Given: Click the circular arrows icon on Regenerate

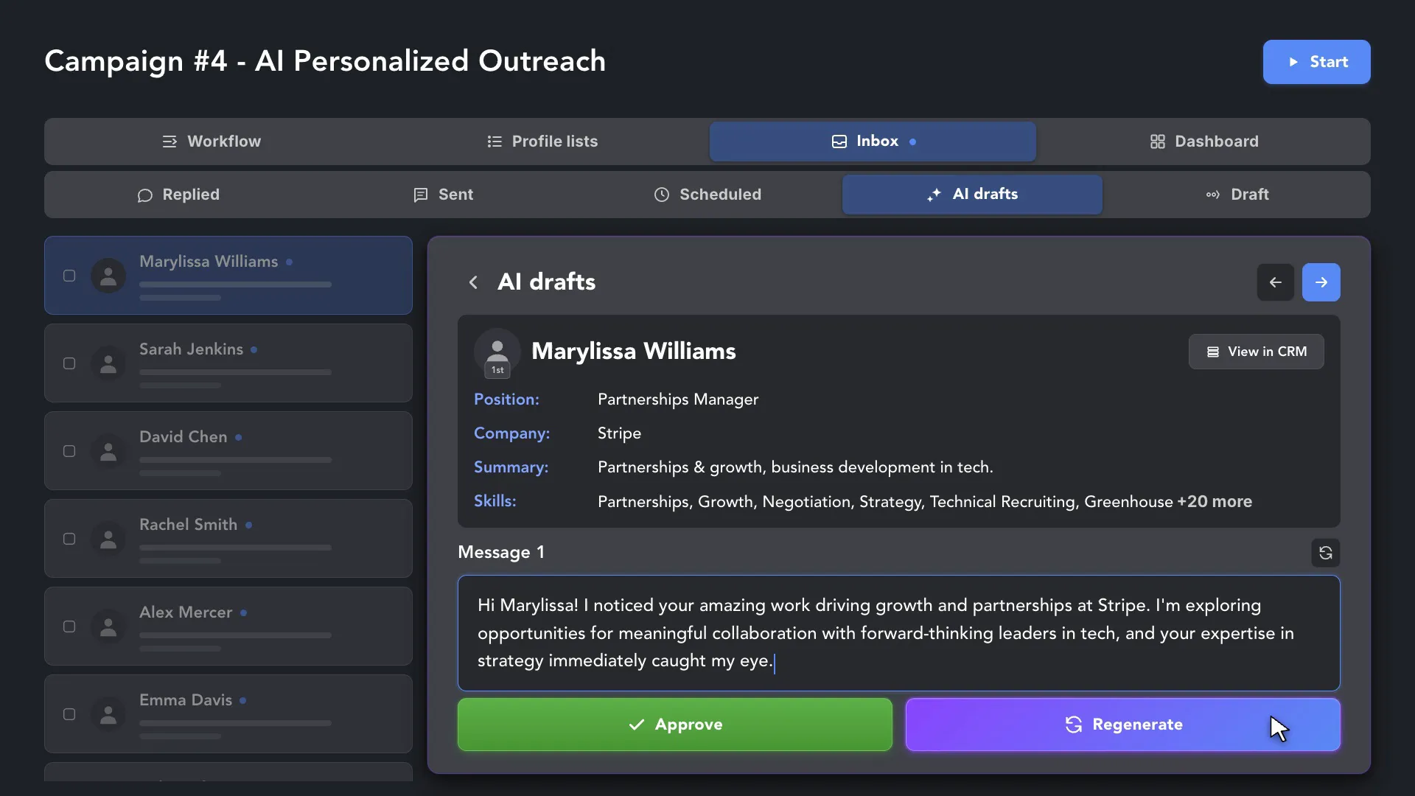Looking at the screenshot, I should point(1074,725).
